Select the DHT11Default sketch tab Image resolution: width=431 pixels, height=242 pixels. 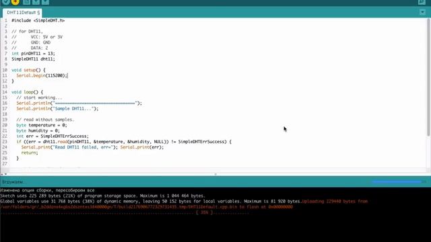click(22, 13)
